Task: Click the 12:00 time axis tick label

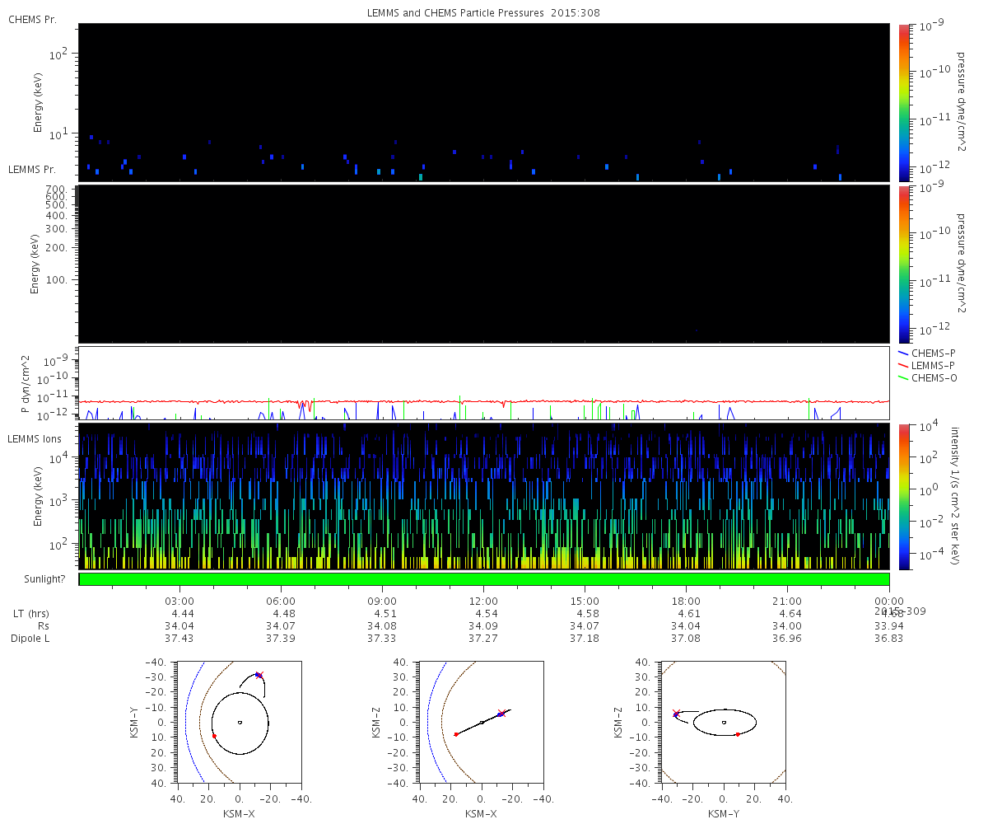Action: [483, 601]
